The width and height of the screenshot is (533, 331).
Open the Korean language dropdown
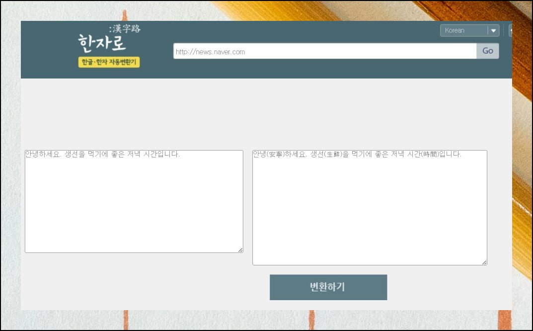click(469, 30)
